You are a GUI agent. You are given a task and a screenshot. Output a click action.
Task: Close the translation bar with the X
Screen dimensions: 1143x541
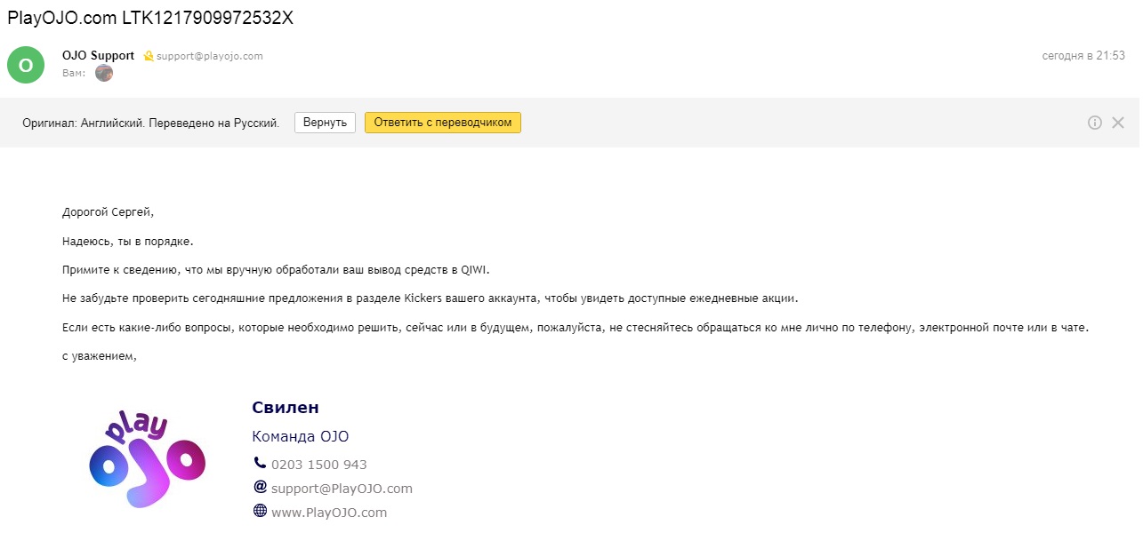point(1118,123)
